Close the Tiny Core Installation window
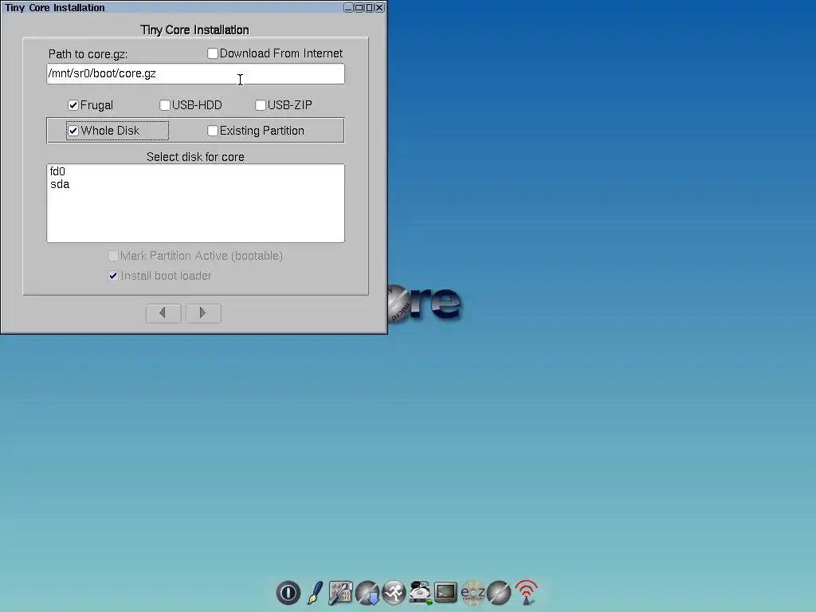The width and height of the screenshot is (816, 612). click(380, 7)
